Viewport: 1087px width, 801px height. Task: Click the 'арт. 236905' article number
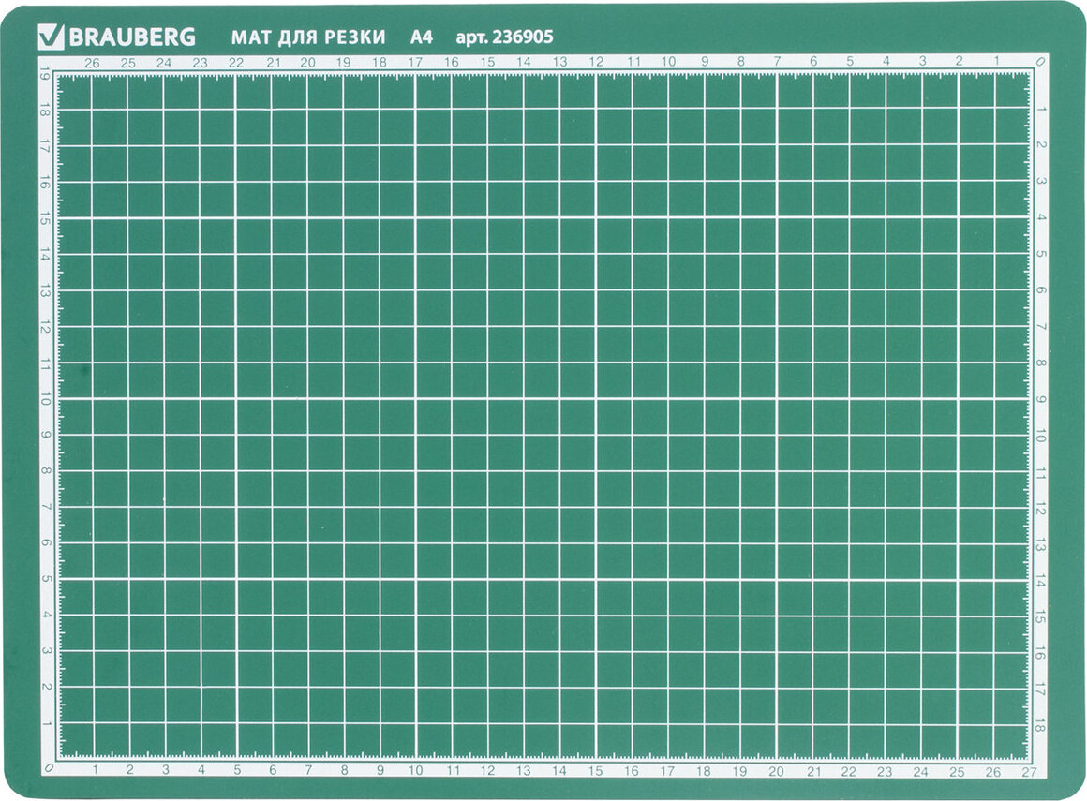click(503, 37)
